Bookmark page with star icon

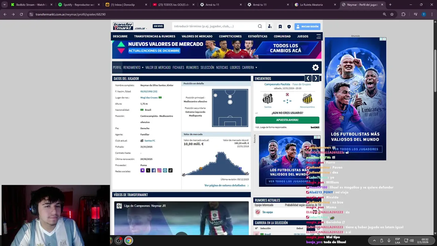(392, 14)
